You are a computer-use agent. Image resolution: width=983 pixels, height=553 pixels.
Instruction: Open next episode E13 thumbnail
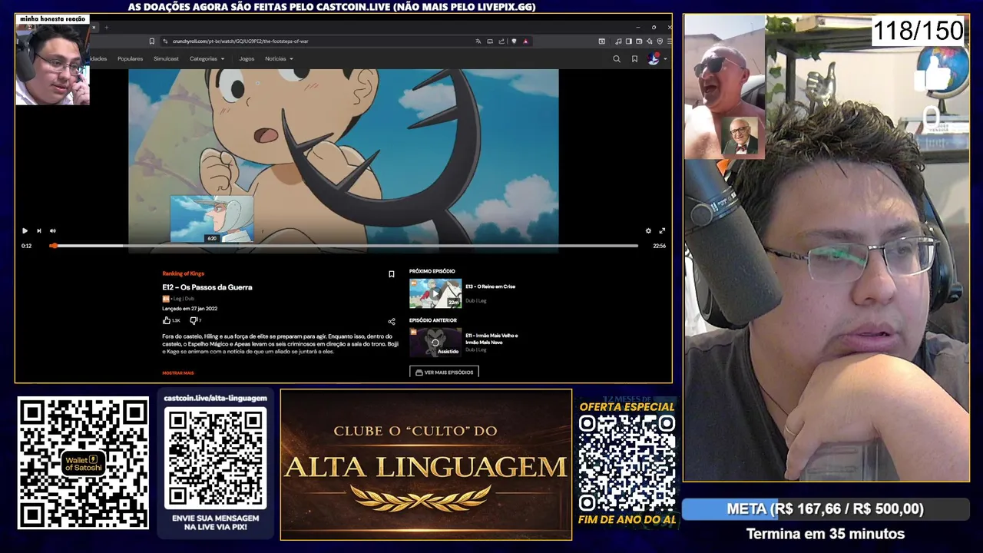(x=435, y=293)
